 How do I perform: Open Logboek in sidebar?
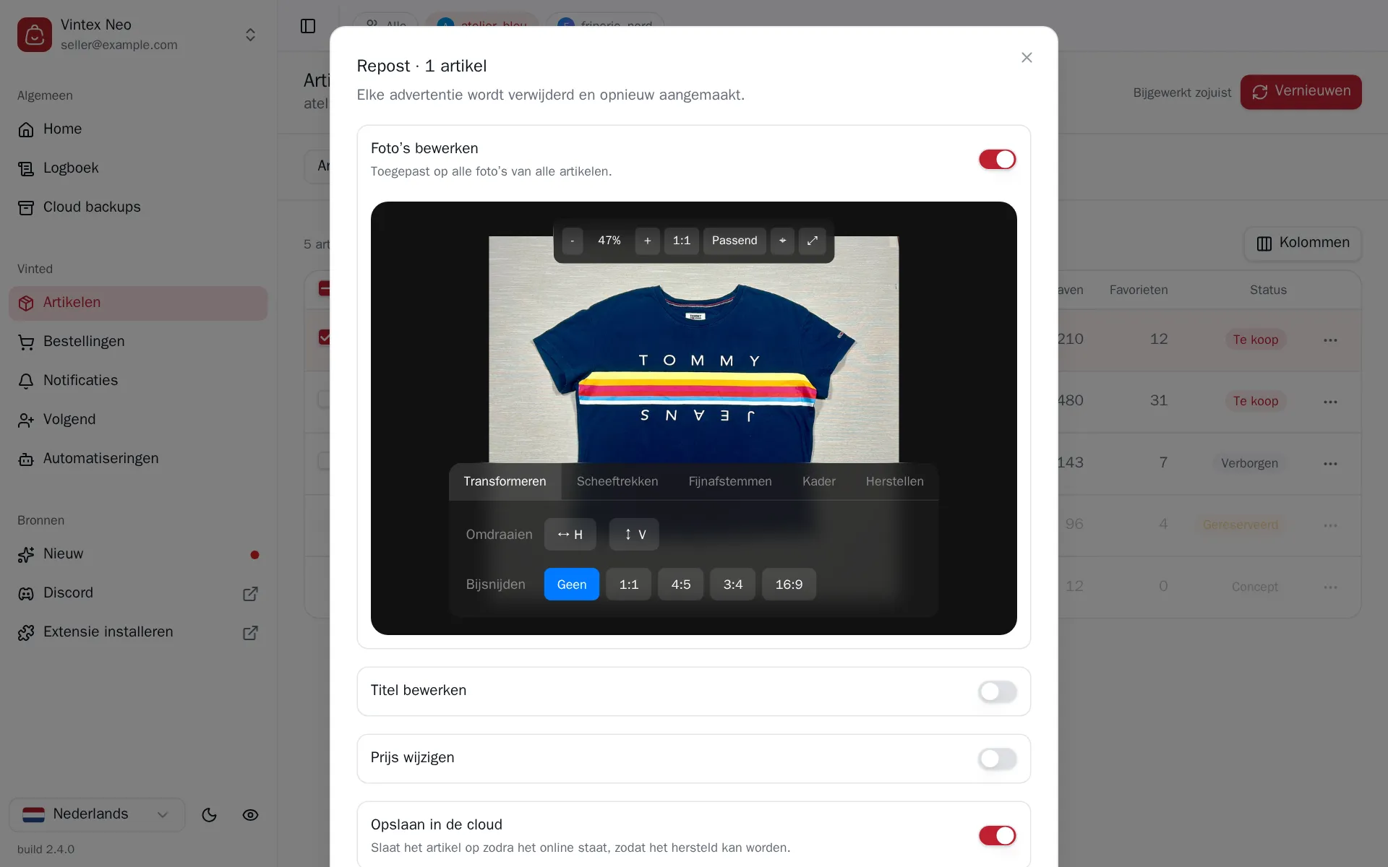[138, 168]
